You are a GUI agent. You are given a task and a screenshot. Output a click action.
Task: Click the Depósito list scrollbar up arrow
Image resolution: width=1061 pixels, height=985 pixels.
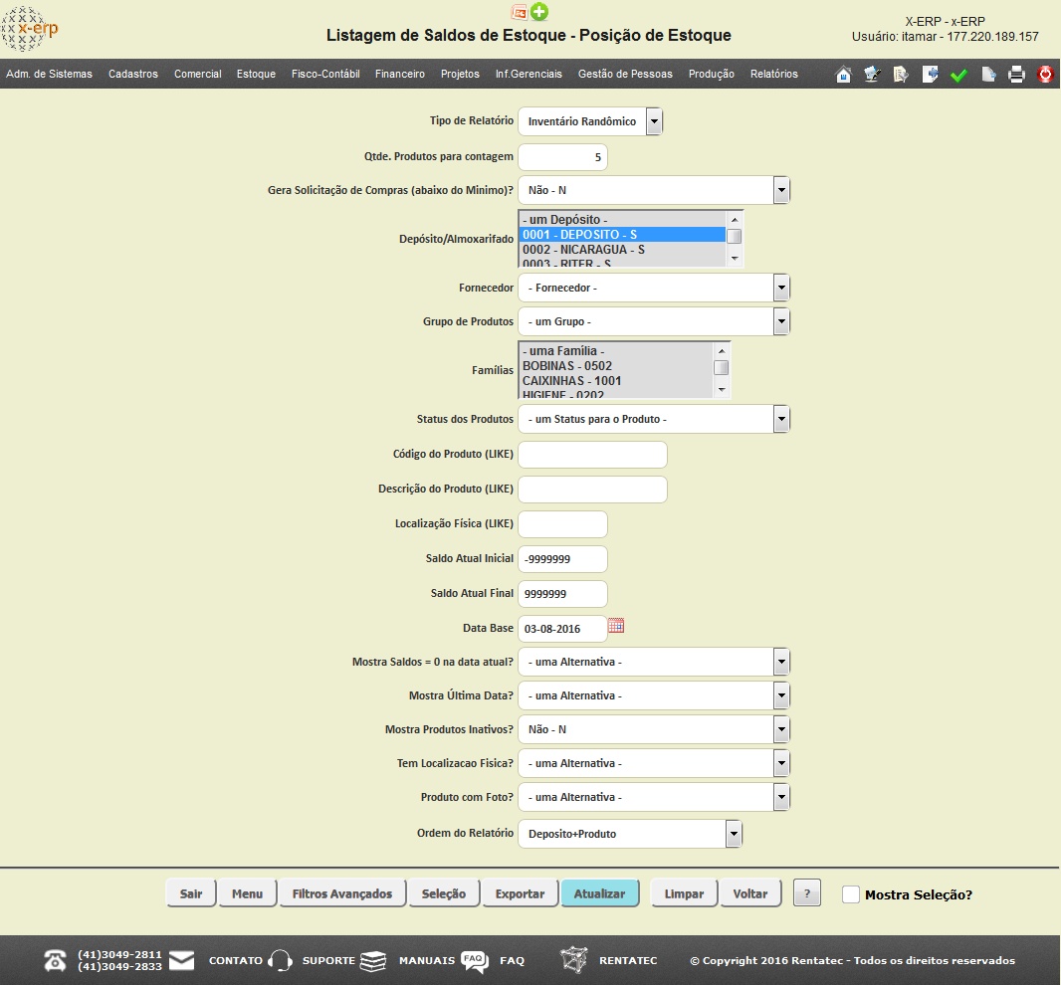pyautogui.click(x=735, y=219)
